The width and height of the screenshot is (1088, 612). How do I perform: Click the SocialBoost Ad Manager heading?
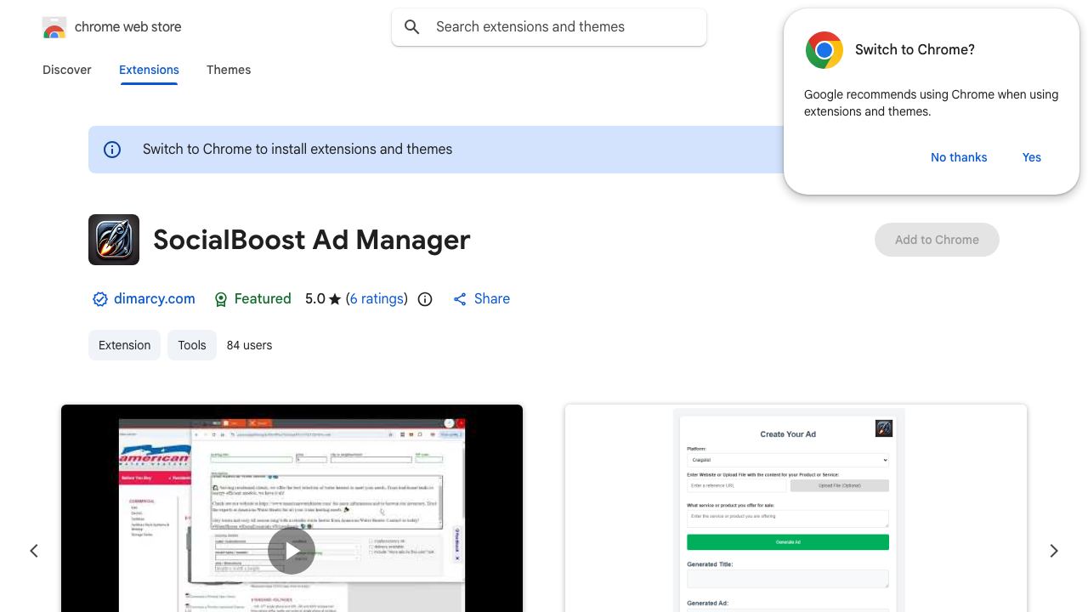(312, 240)
